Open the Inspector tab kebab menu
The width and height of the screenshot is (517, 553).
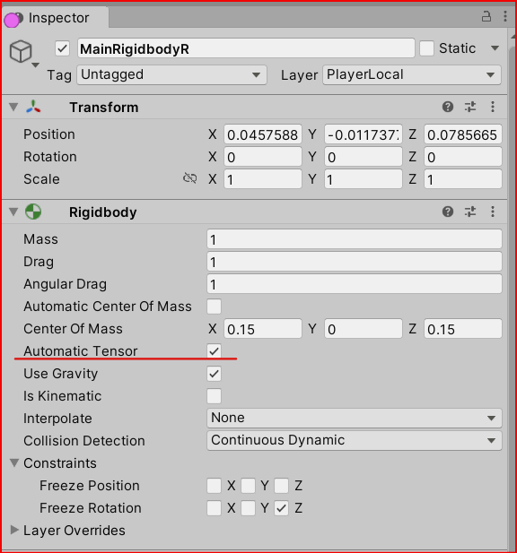(x=505, y=16)
